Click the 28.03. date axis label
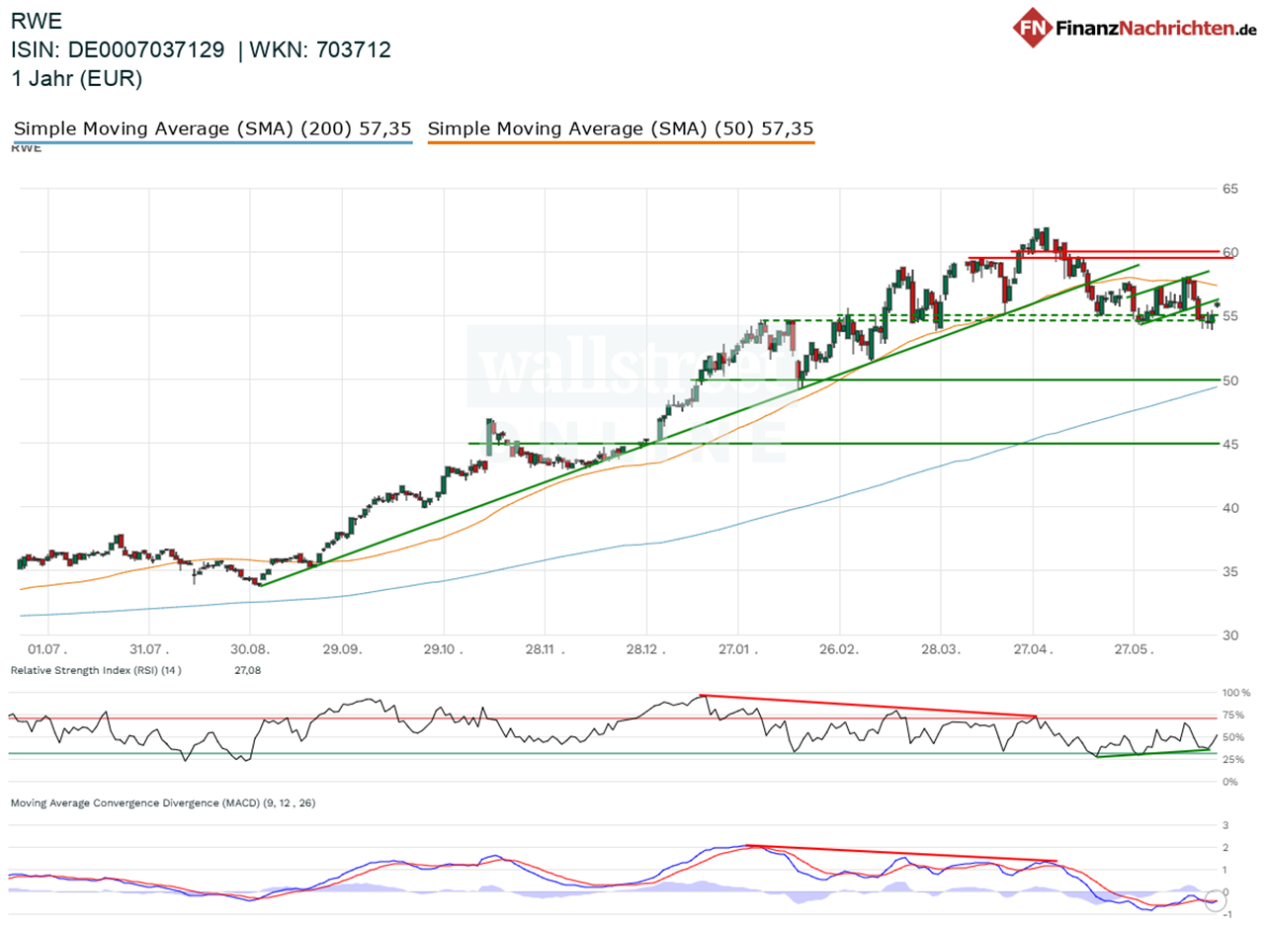 pos(941,651)
